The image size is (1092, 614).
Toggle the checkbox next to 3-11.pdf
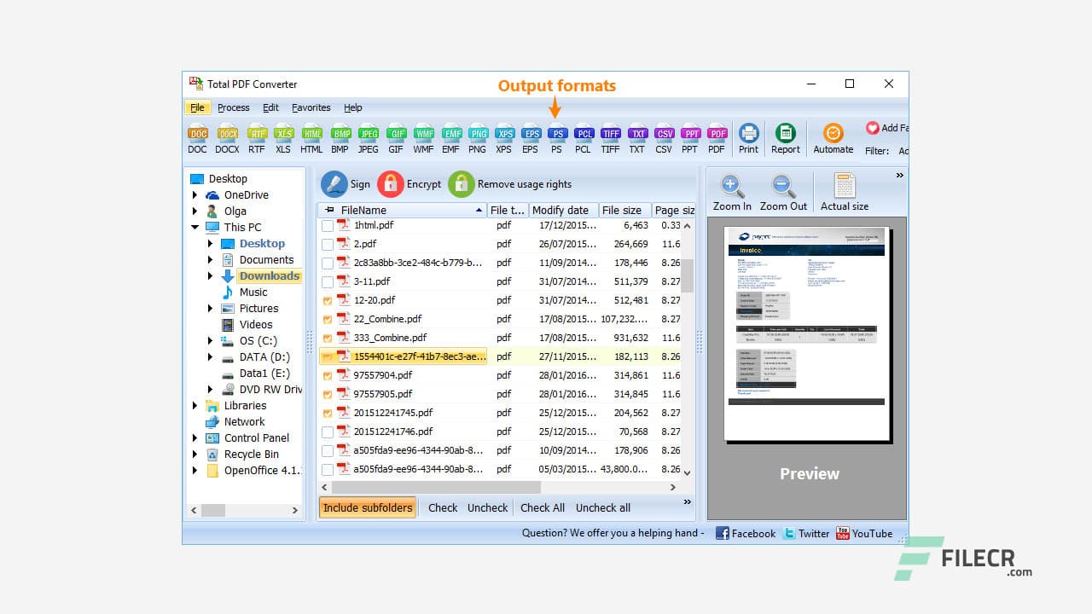point(328,281)
